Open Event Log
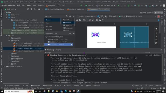The width and height of the screenshot is (166, 93). tap(137, 86)
